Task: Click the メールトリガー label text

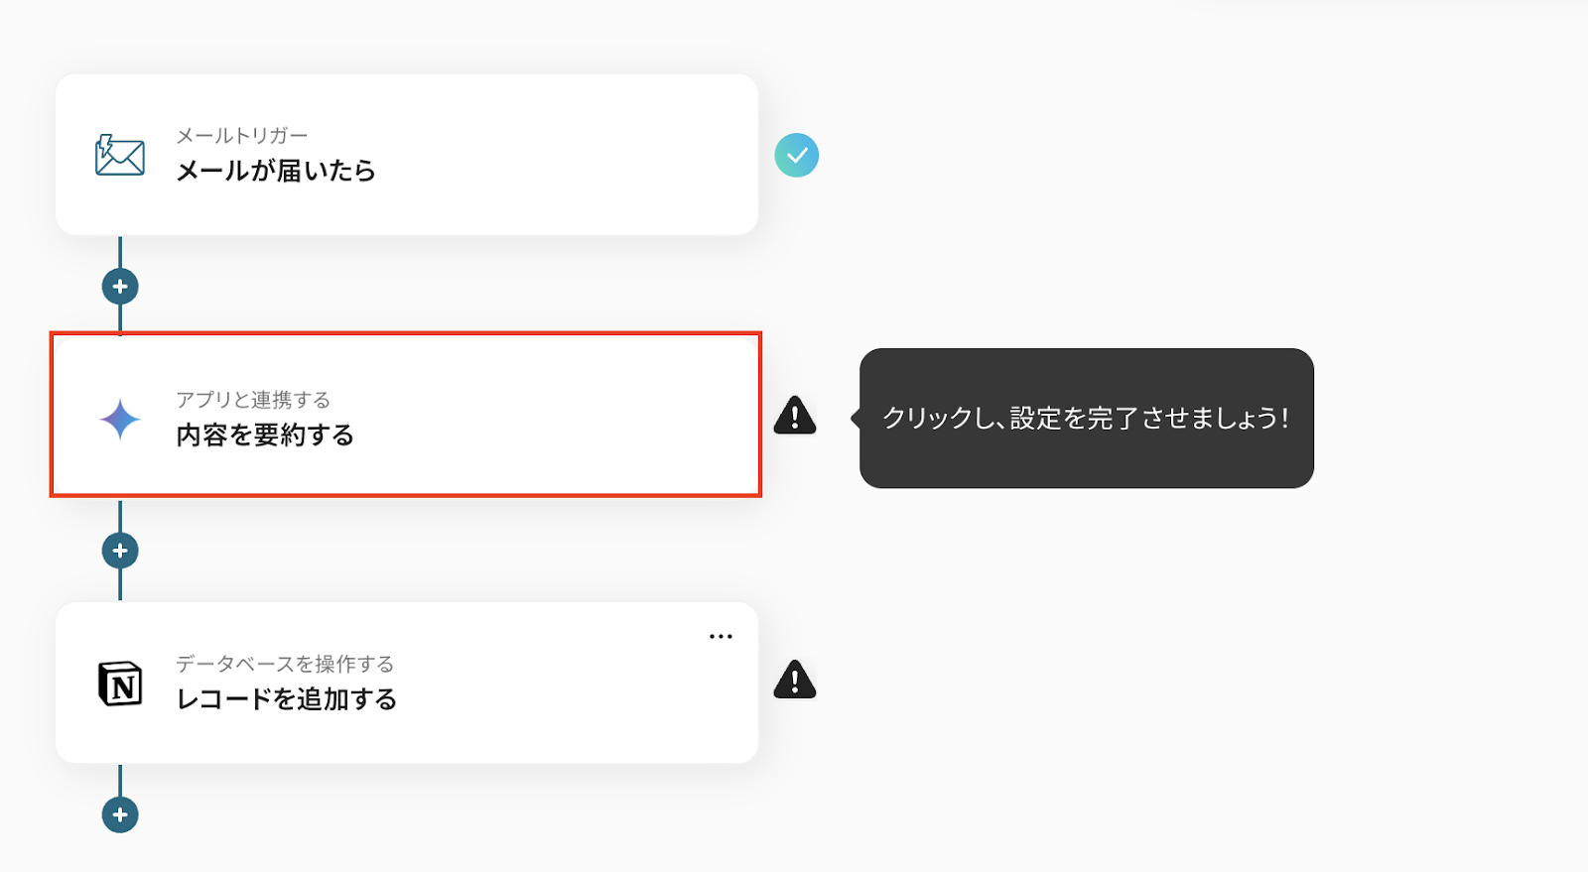Action: click(x=242, y=136)
